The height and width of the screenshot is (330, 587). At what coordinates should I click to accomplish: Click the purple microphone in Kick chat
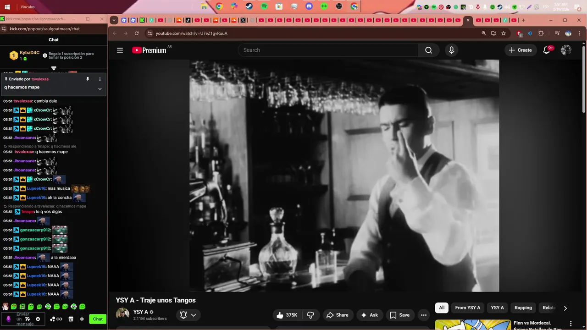(8, 319)
